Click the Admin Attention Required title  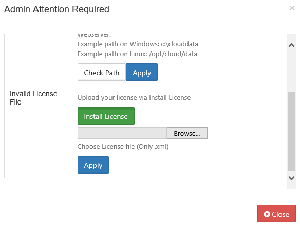[57, 9]
